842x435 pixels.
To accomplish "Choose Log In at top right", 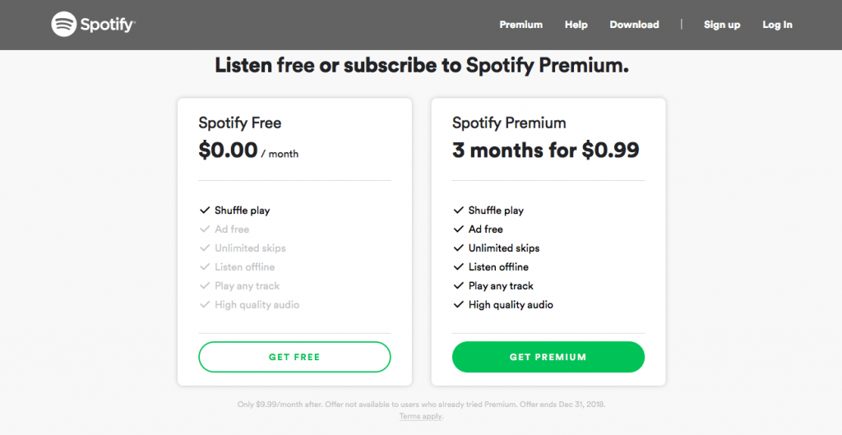I will pos(777,25).
